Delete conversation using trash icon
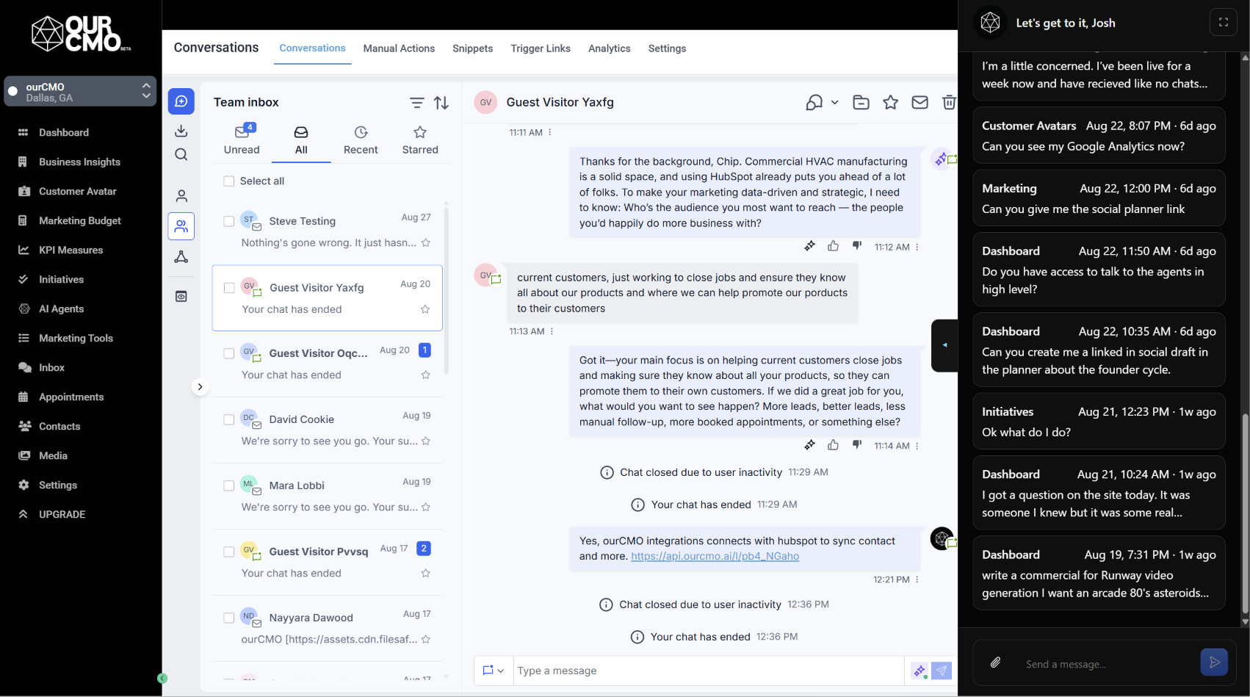 [x=949, y=102]
